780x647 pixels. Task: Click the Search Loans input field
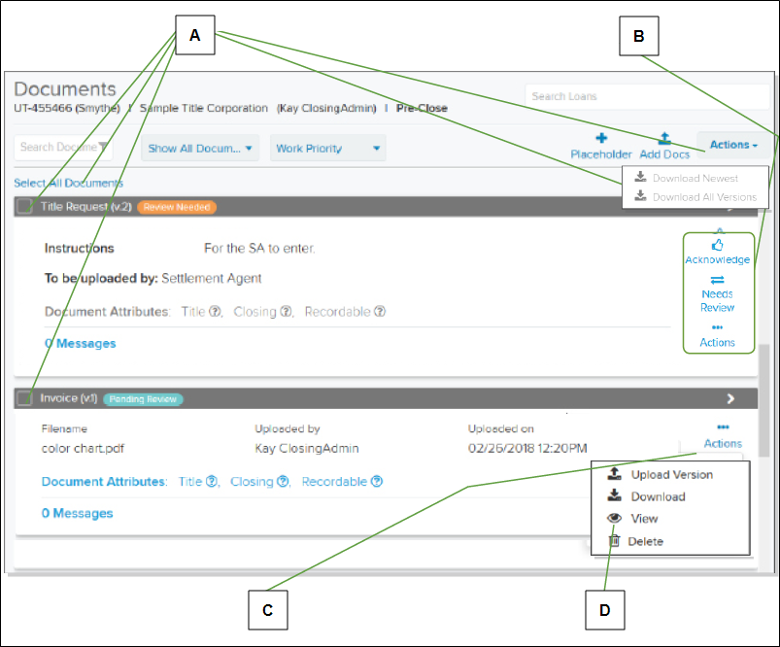tap(647, 96)
